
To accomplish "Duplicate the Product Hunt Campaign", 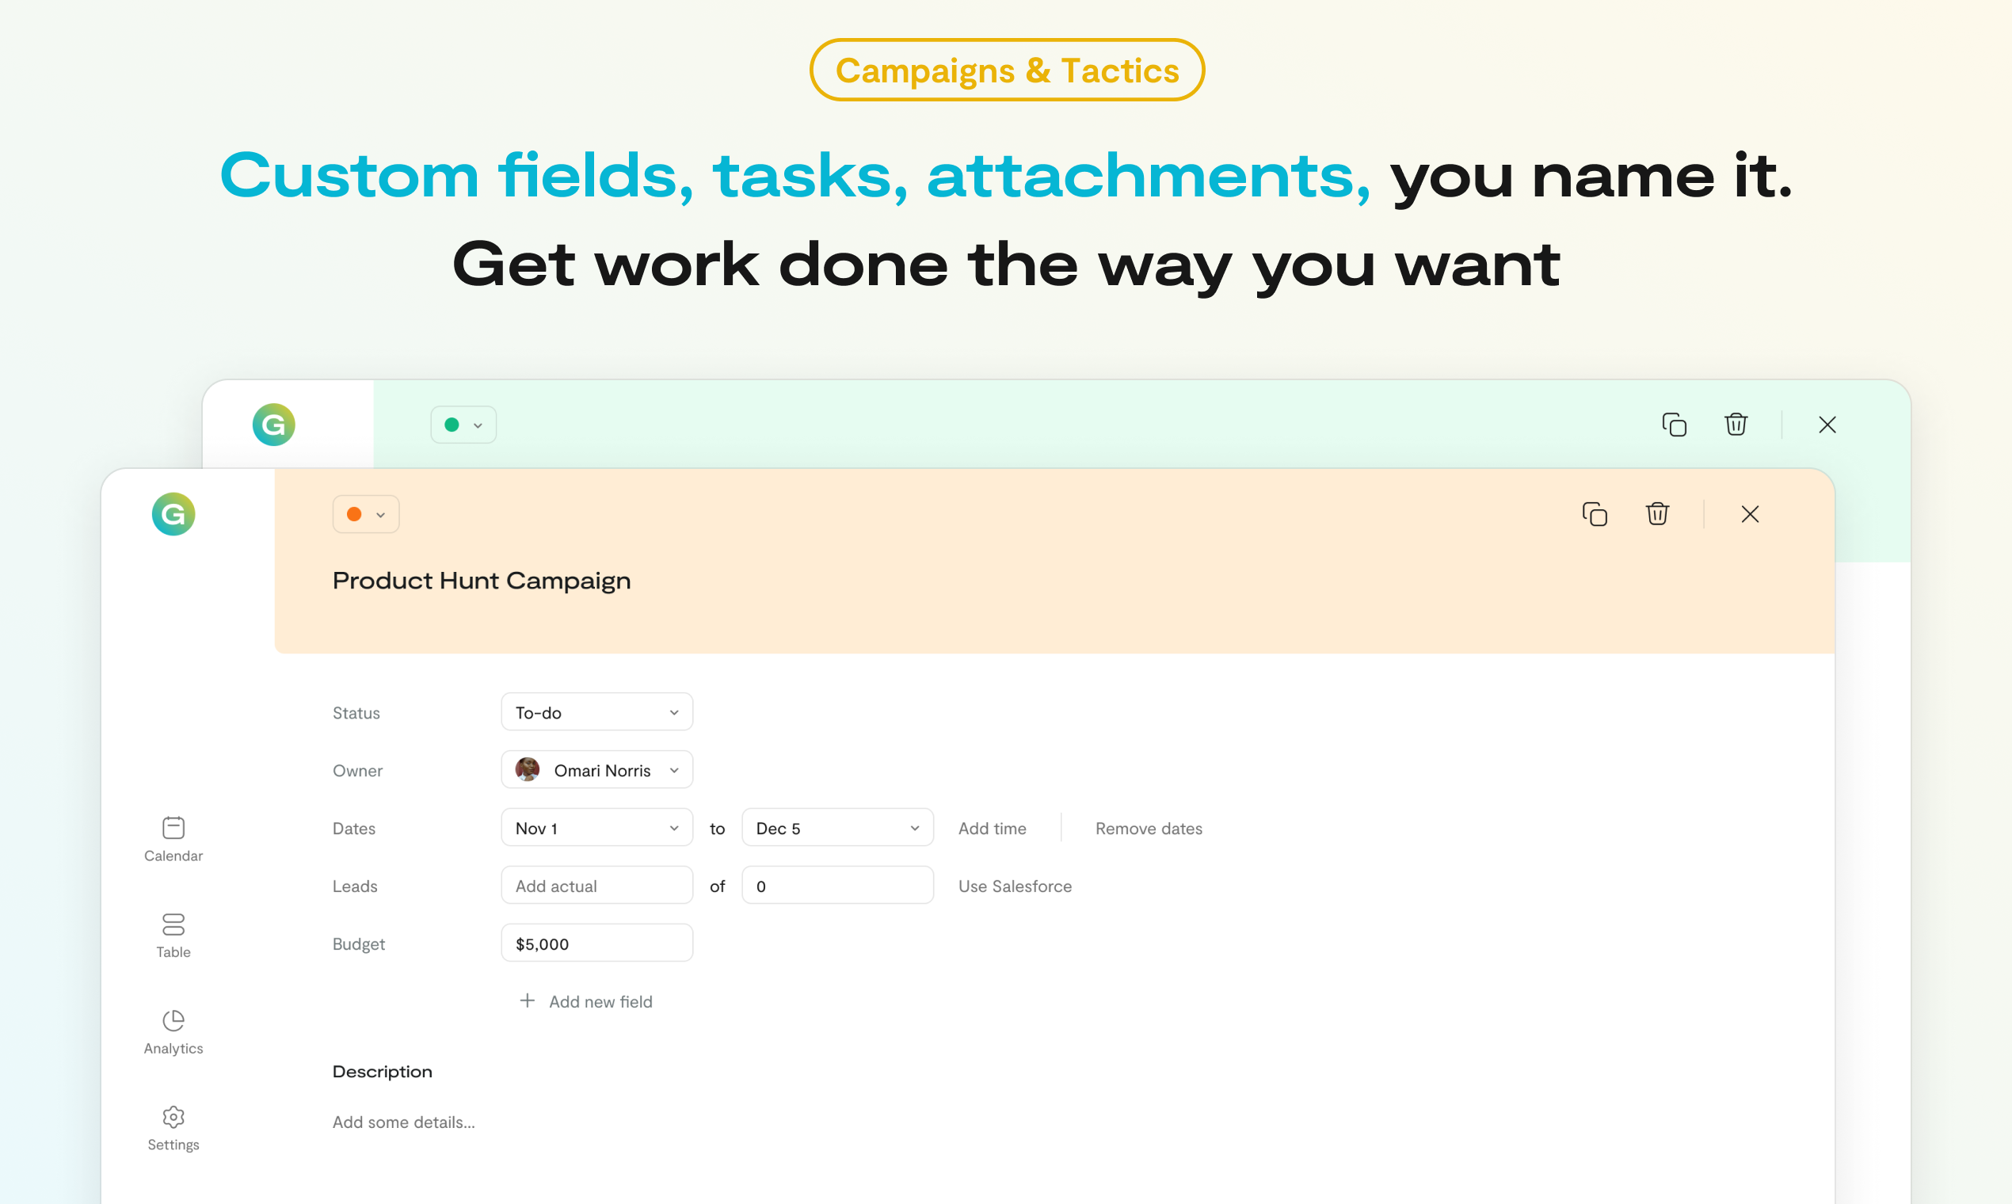I will [x=1595, y=514].
